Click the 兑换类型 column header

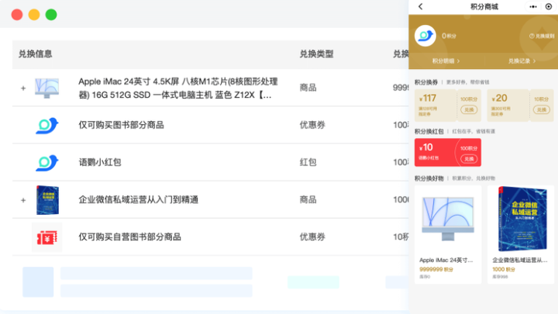pos(316,54)
